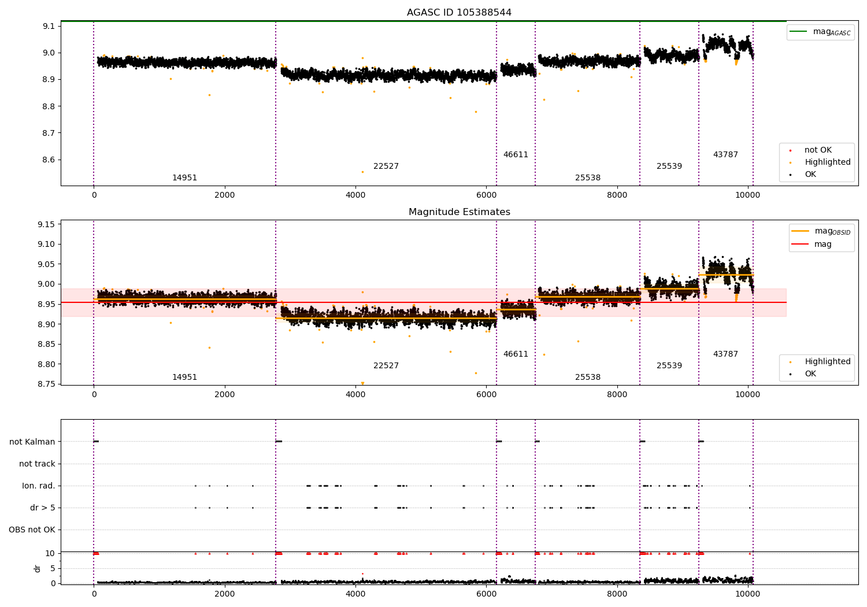Image resolution: width=867 pixels, height=607 pixels.
Task: Click the green mag AGASC legend line sample
Action: click(x=799, y=32)
